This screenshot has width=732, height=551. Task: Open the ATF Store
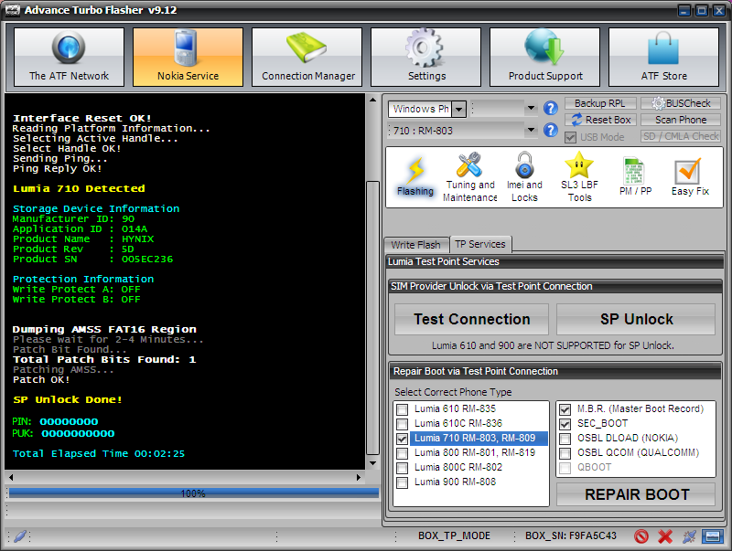tap(664, 57)
